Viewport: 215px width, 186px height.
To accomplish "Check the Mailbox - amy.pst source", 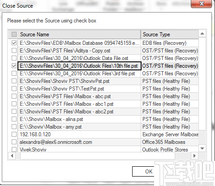I will pos(14,127).
